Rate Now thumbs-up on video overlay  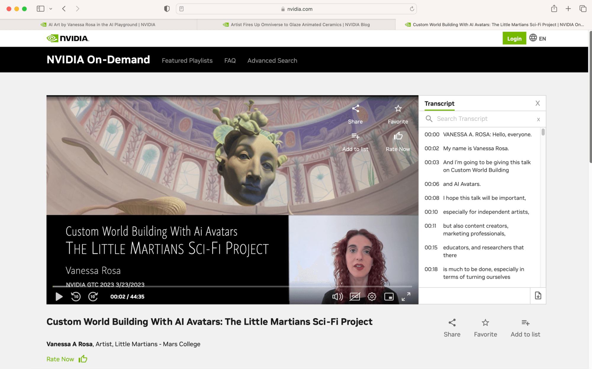(398, 142)
